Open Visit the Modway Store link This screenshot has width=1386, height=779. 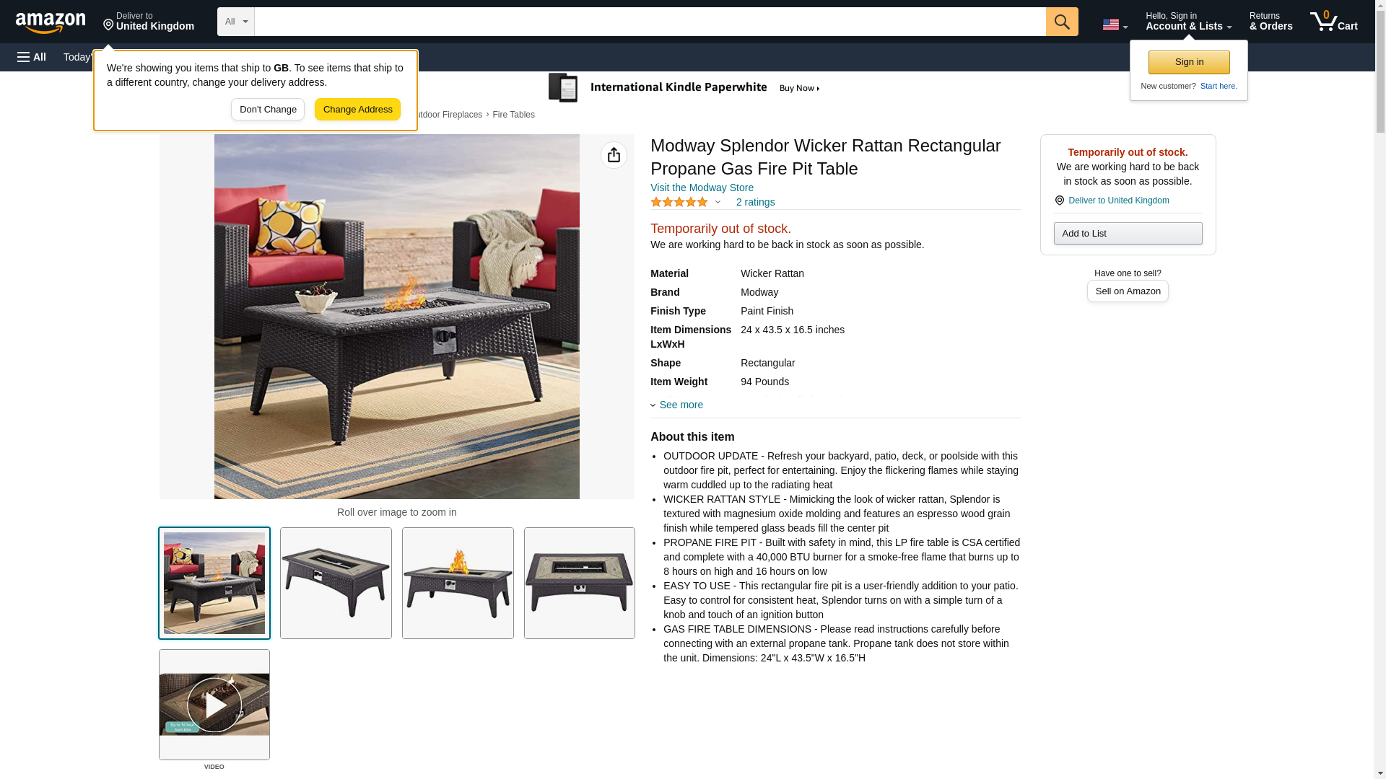pyautogui.click(x=702, y=188)
